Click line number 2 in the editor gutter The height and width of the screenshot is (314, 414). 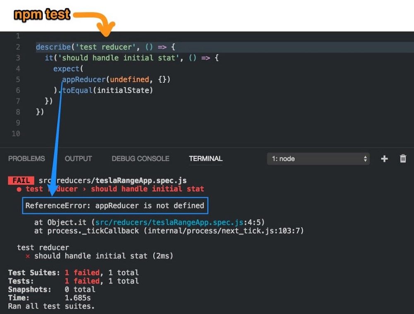[x=17, y=47]
